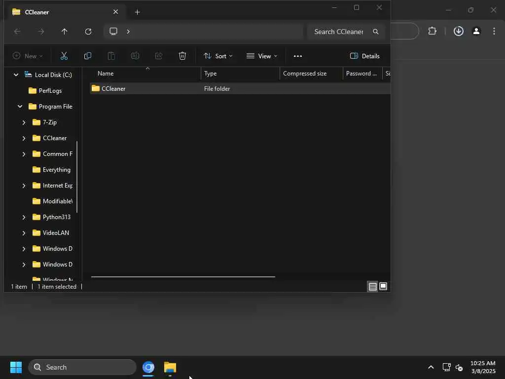Expand the CCleaner folder in tree

[24, 138]
